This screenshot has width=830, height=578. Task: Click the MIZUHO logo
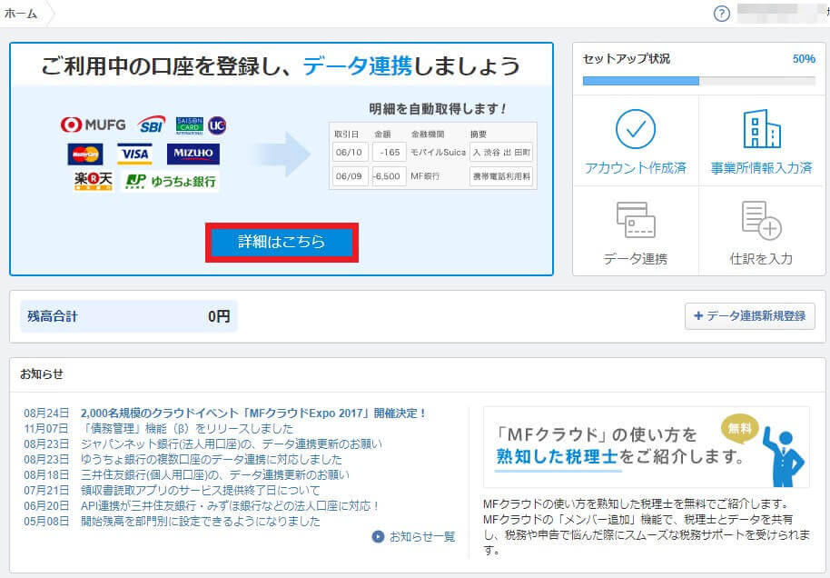tap(193, 154)
